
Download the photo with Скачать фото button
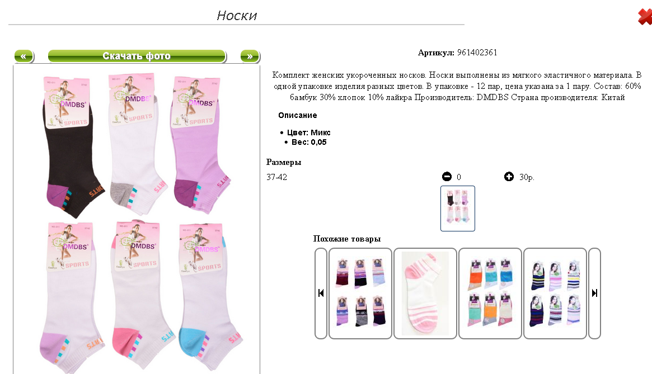click(137, 56)
